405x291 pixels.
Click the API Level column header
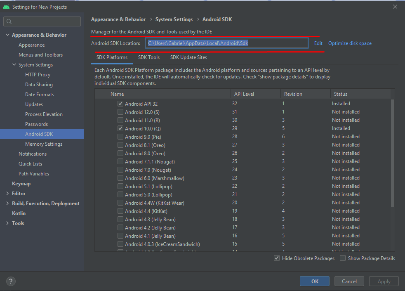[x=256, y=94]
